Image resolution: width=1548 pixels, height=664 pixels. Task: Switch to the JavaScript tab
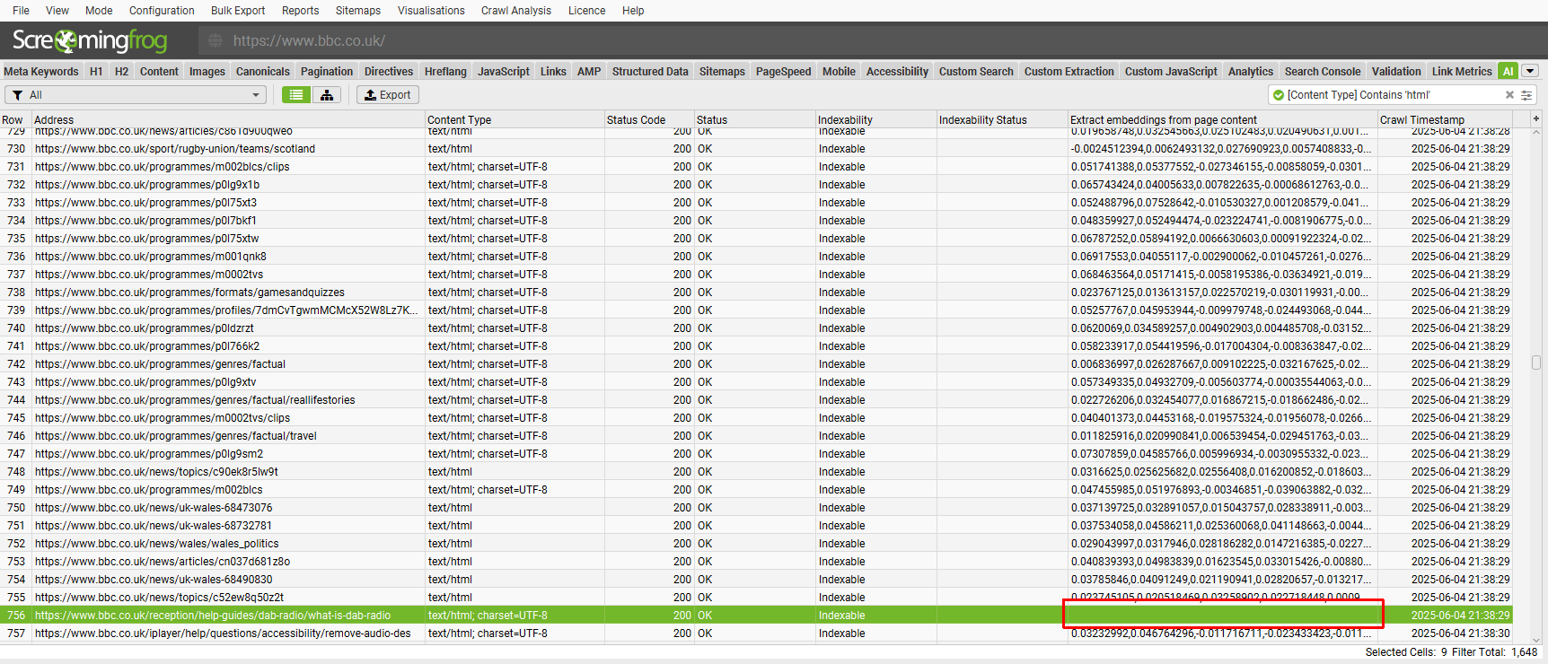pyautogui.click(x=504, y=71)
